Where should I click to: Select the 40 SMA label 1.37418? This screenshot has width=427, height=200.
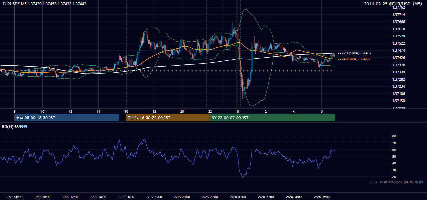point(353,59)
